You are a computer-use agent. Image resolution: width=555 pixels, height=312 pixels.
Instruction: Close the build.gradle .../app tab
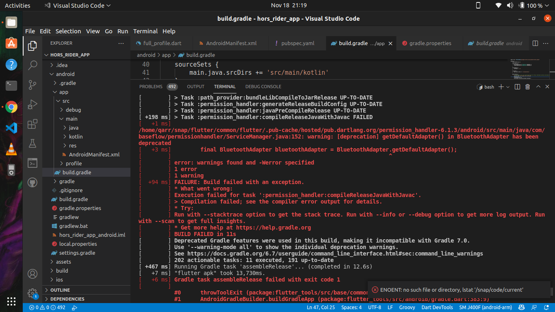click(x=390, y=43)
